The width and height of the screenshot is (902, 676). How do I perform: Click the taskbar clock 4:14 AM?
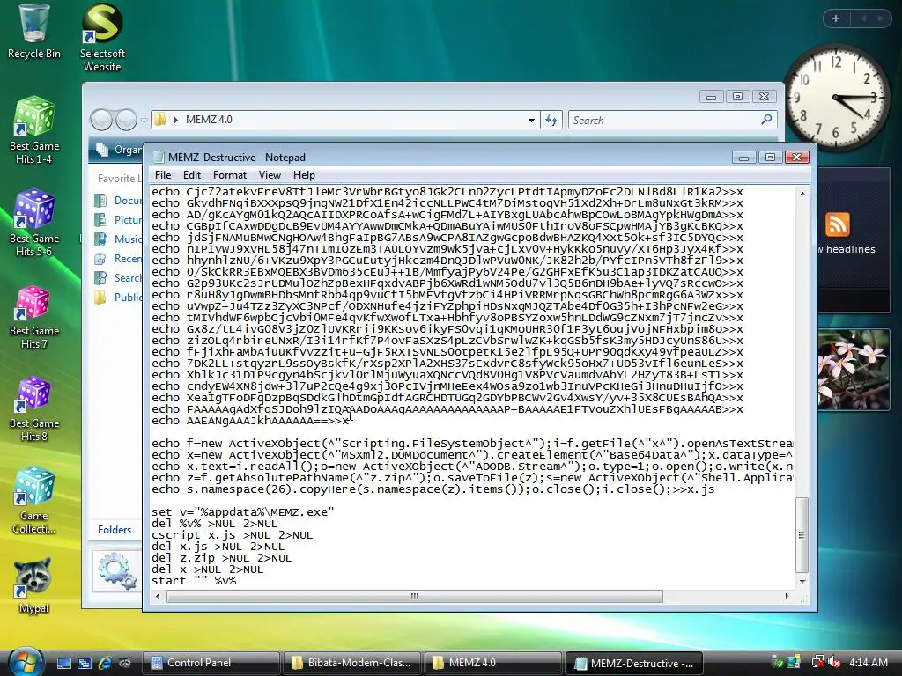pos(868,663)
